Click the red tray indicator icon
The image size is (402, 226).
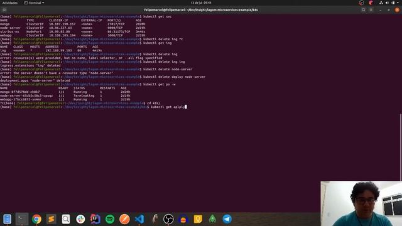pos(371,3)
